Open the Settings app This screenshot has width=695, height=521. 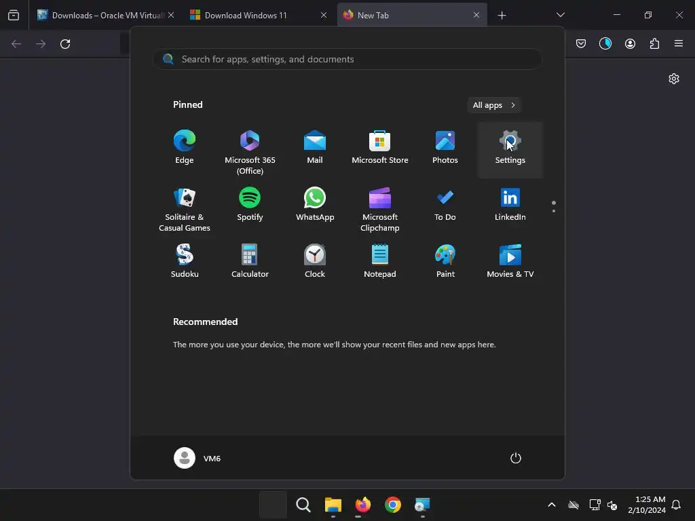point(510,149)
